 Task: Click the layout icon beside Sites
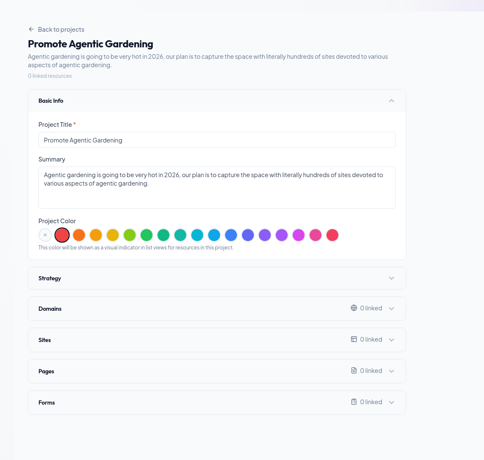point(353,339)
